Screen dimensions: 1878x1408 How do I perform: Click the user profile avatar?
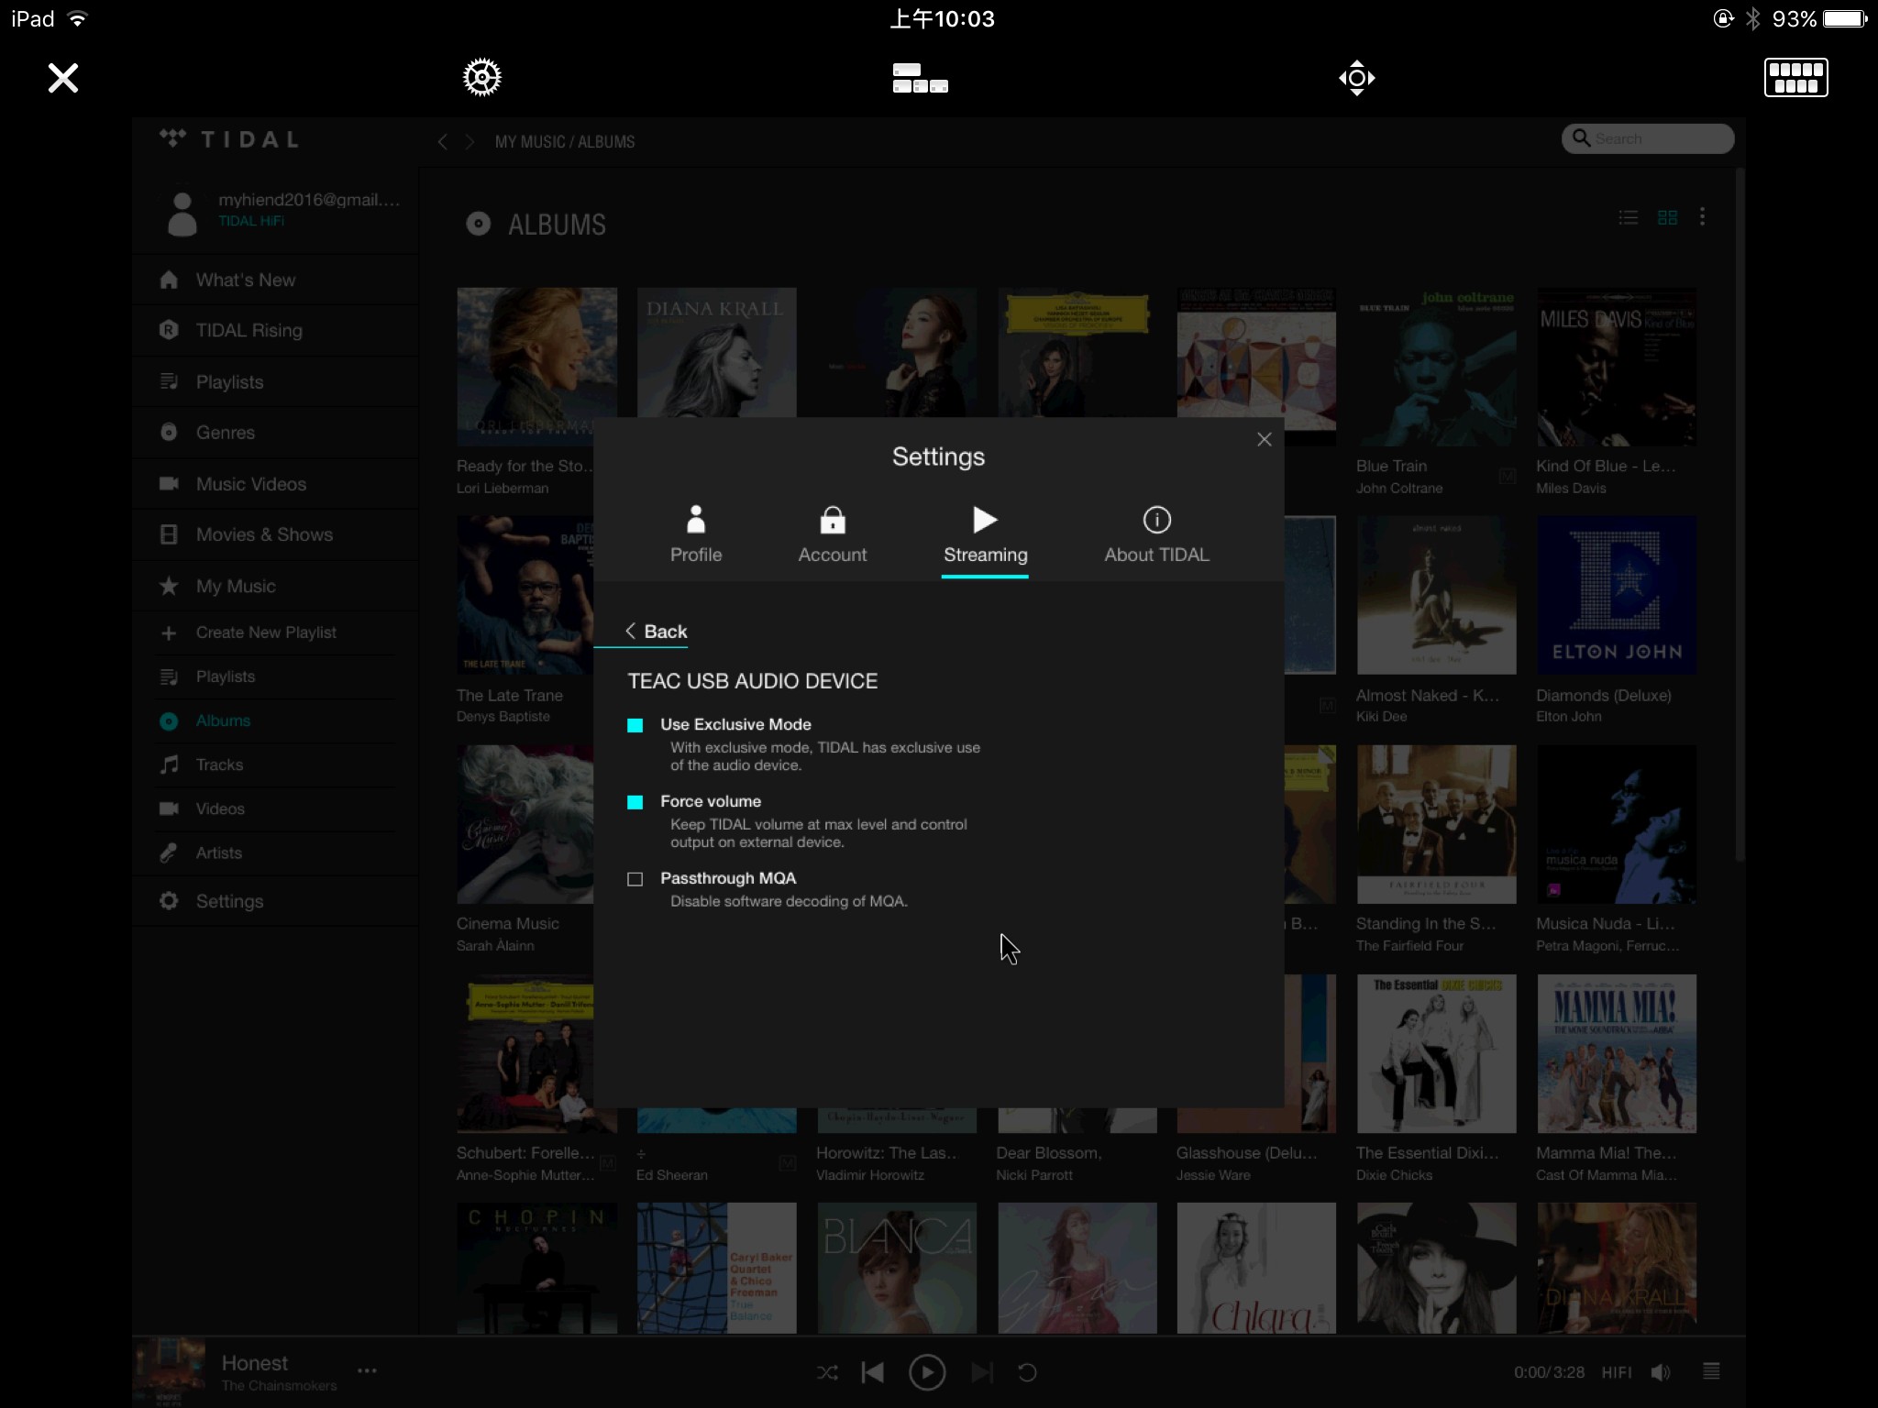tap(182, 213)
